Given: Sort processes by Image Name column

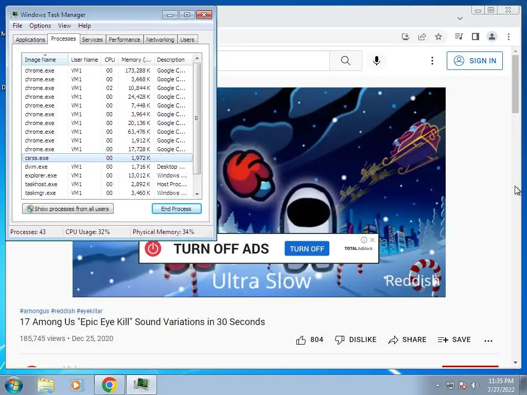Looking at the screenshot, I should point(45,60).
